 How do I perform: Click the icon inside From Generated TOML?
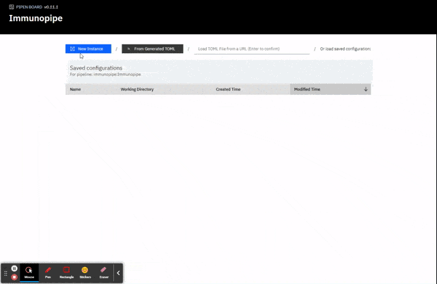tap(128, 48)
